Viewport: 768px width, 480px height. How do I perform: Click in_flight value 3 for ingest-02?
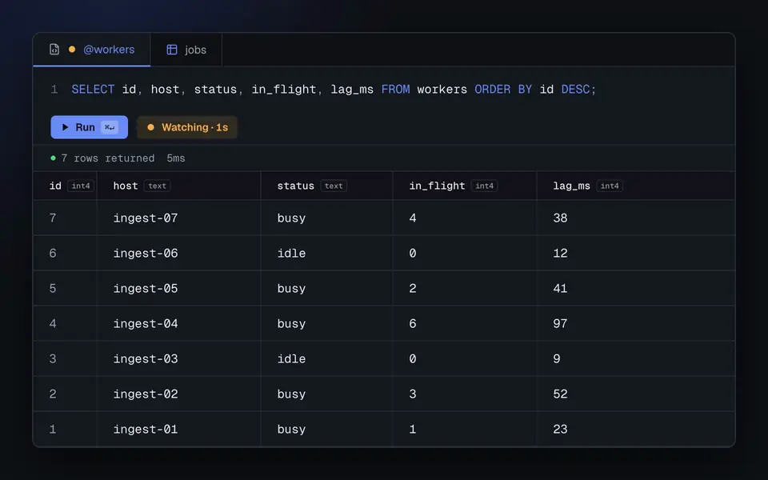(x=413, y=394)
